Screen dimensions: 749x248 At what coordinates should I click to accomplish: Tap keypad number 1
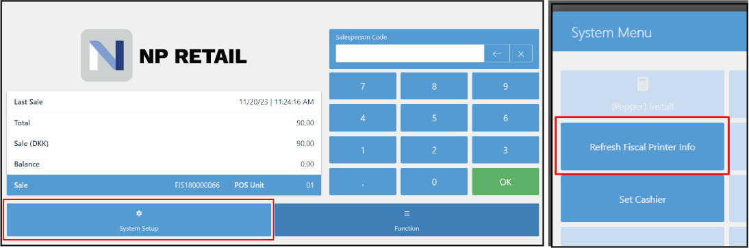tap(363, 150)
